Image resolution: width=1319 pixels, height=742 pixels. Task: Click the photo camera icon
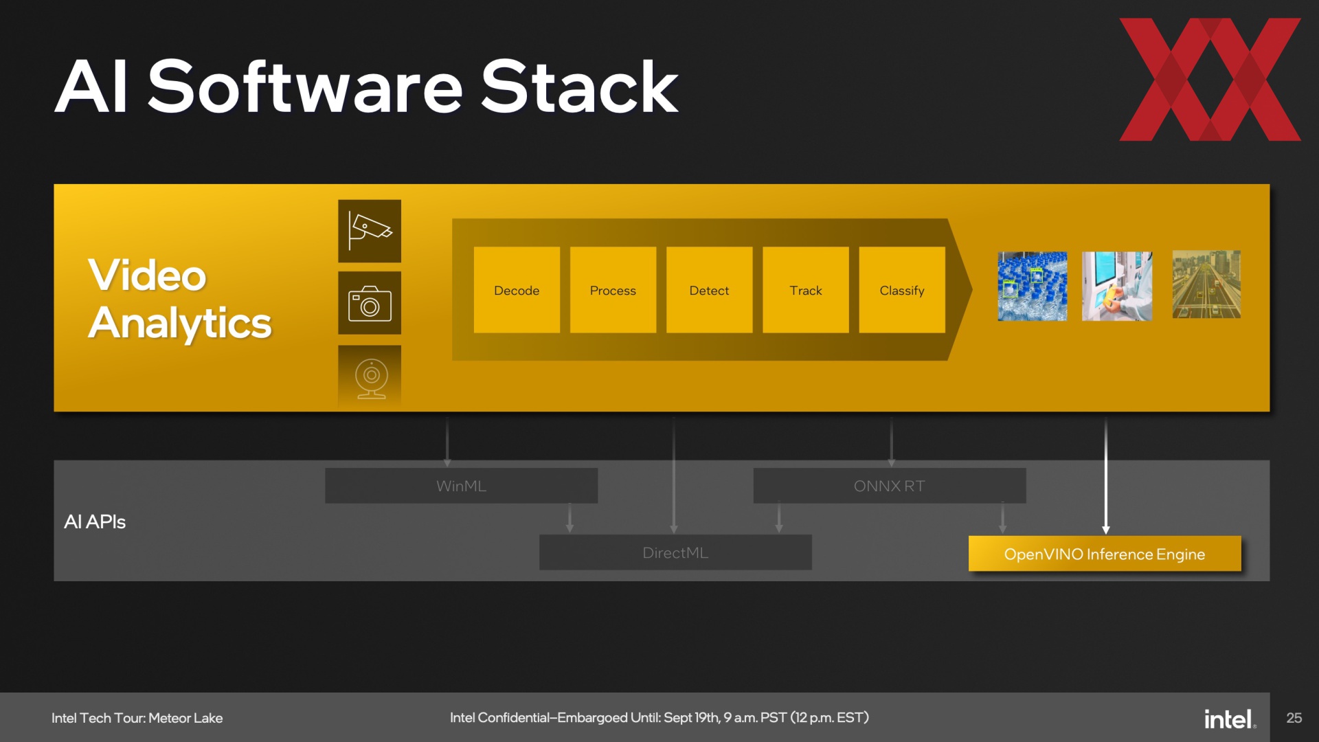click(370, 303)
